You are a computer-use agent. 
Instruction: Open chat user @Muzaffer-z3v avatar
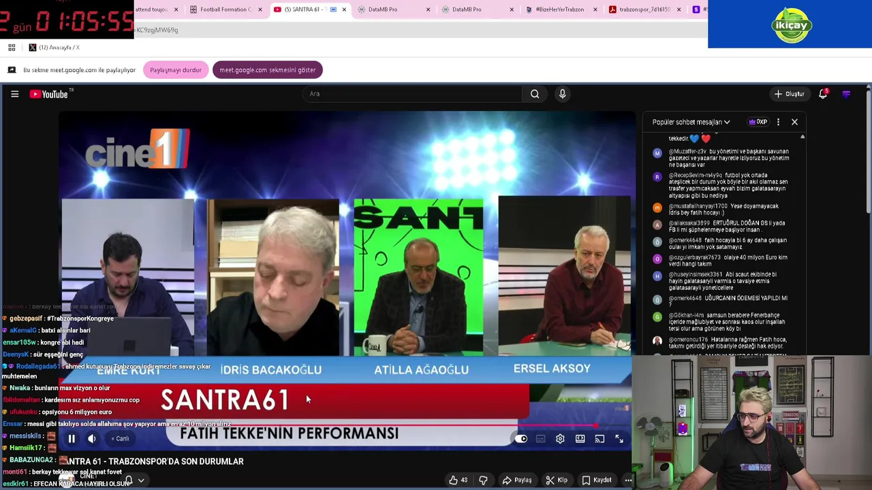[657, 153]
